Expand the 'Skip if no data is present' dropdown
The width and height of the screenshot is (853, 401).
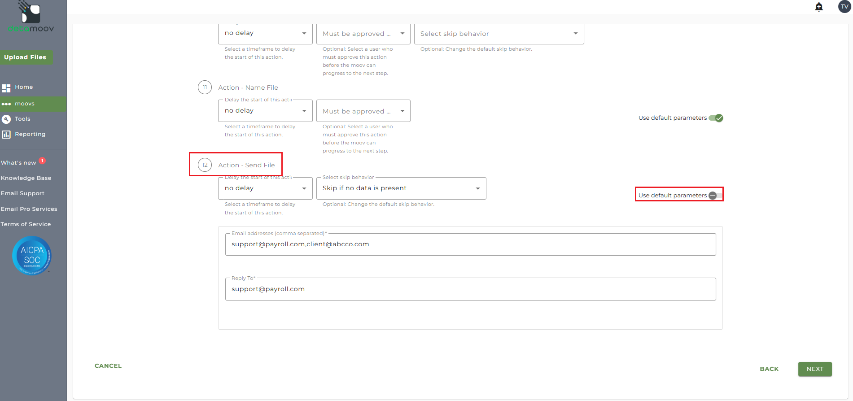point(401,188)
